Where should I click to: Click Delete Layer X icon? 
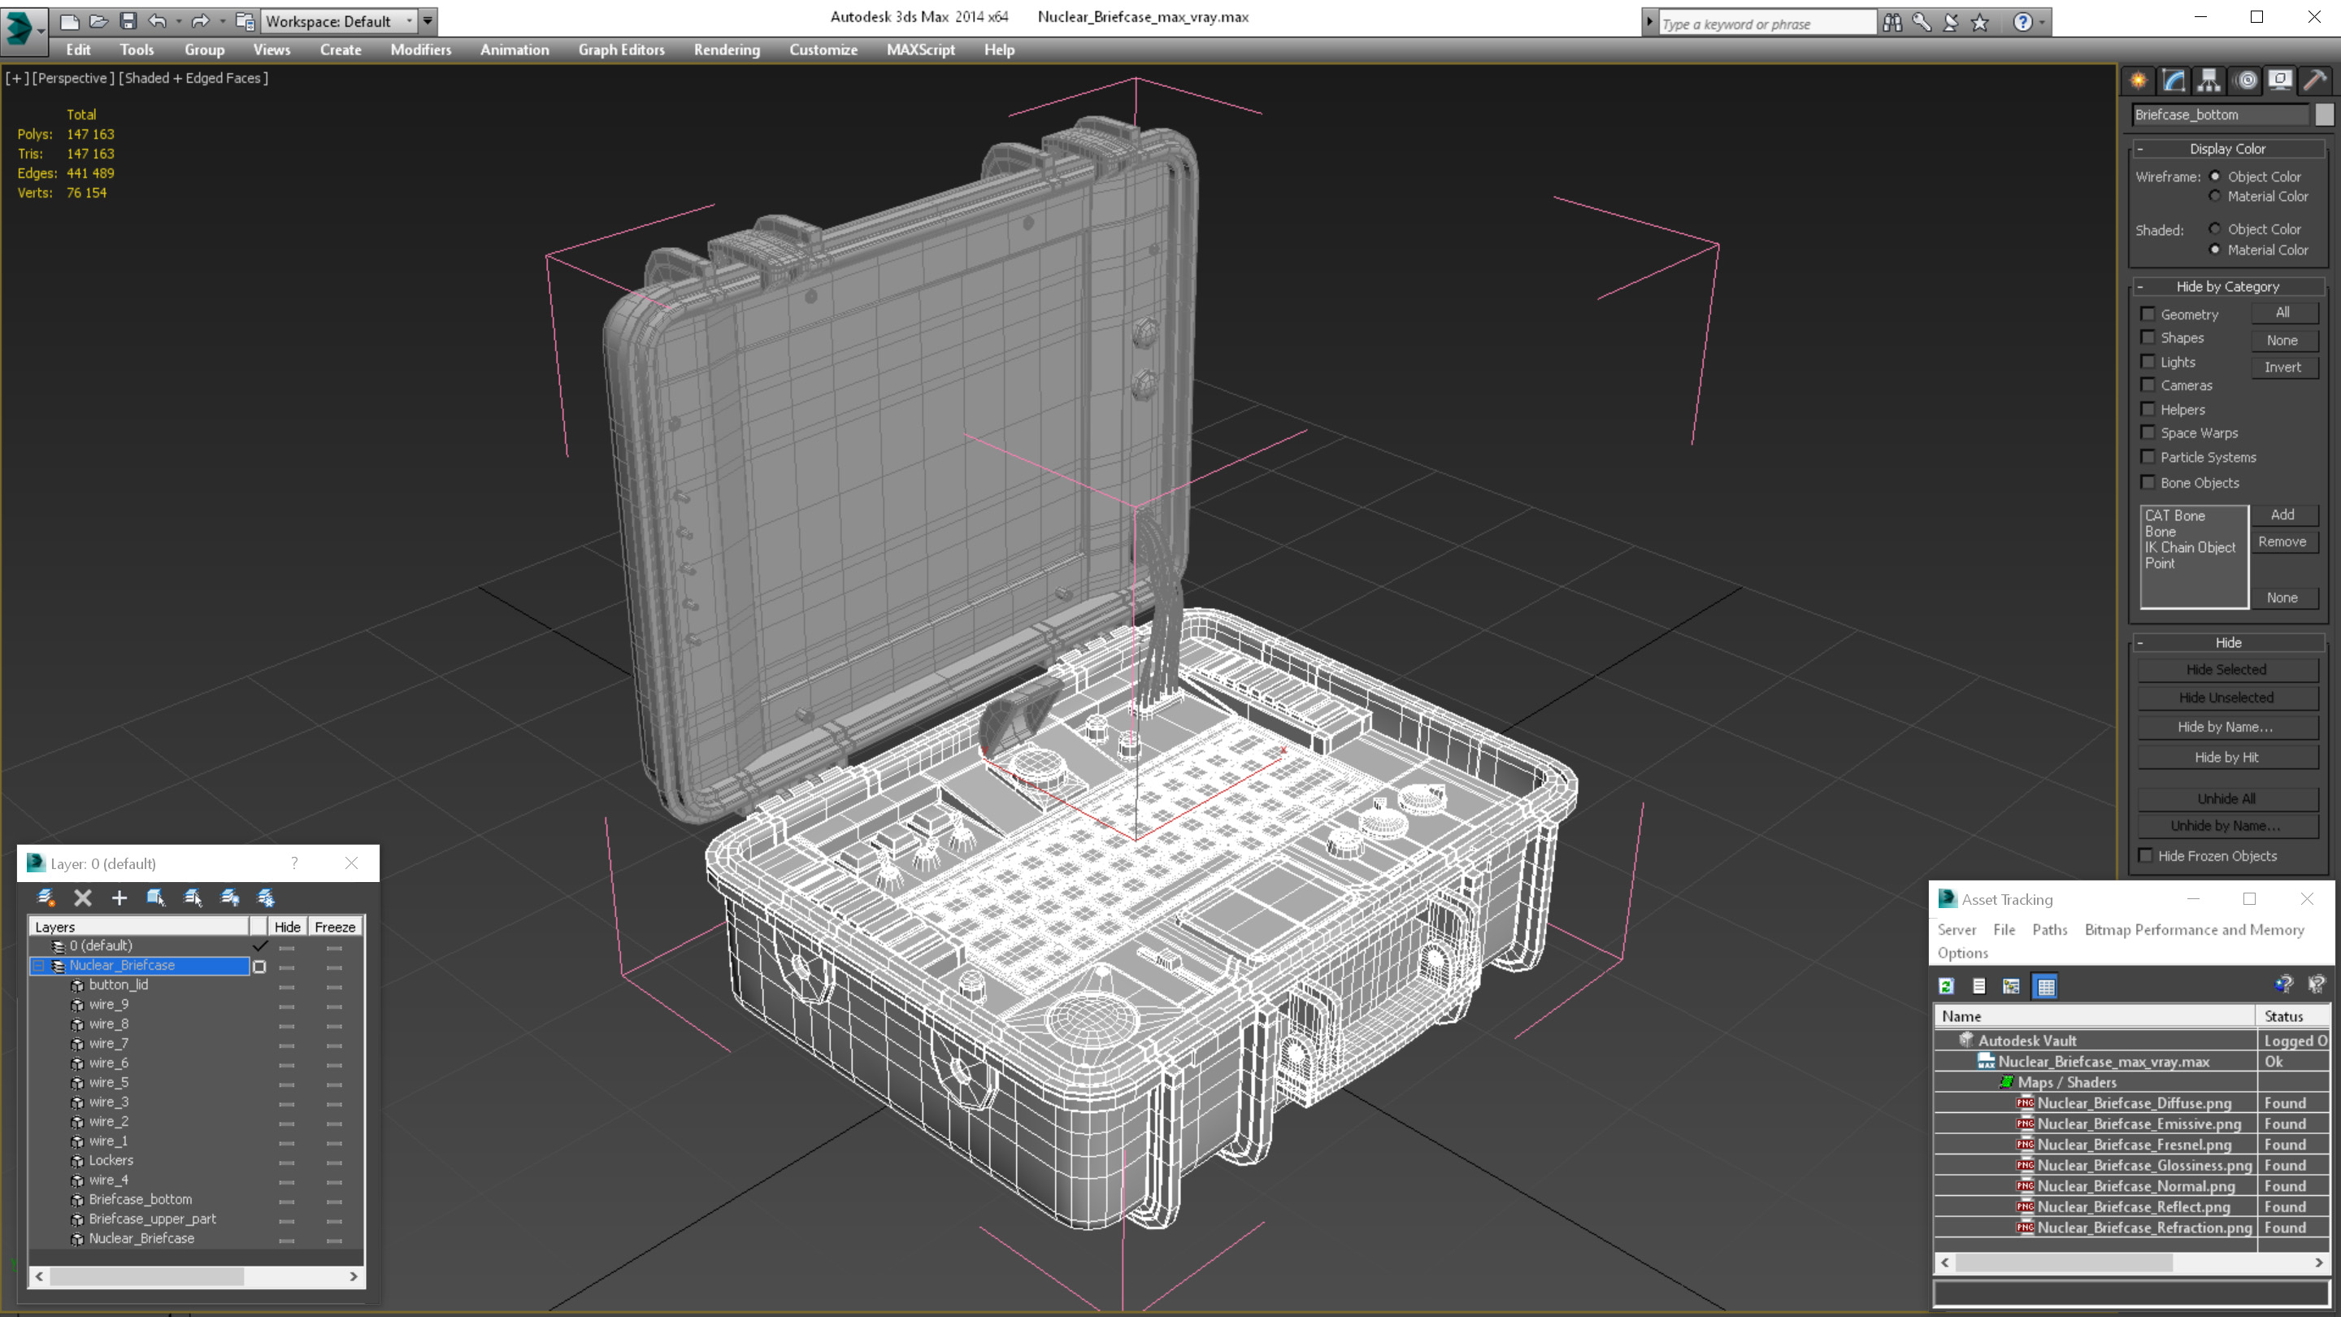pyautogui.click(x=83, y=898)
